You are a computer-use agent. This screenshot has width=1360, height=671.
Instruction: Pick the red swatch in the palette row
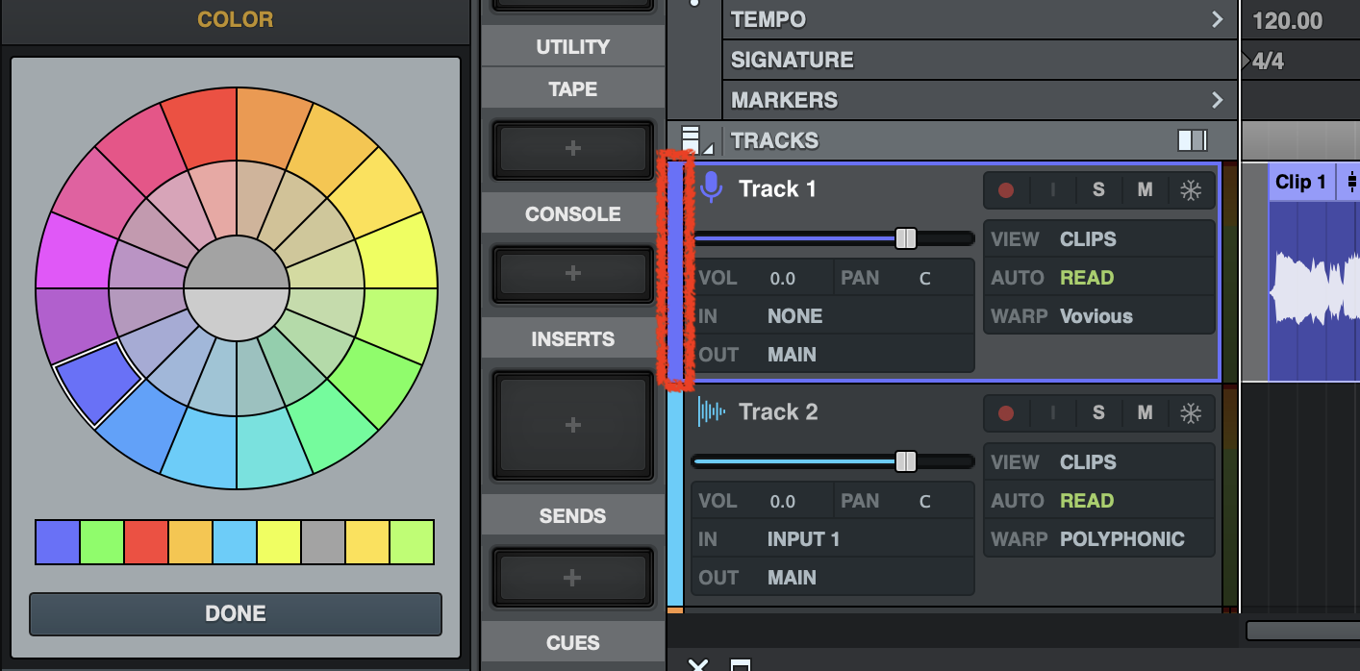pyautogui.click(x=146, y=542)
